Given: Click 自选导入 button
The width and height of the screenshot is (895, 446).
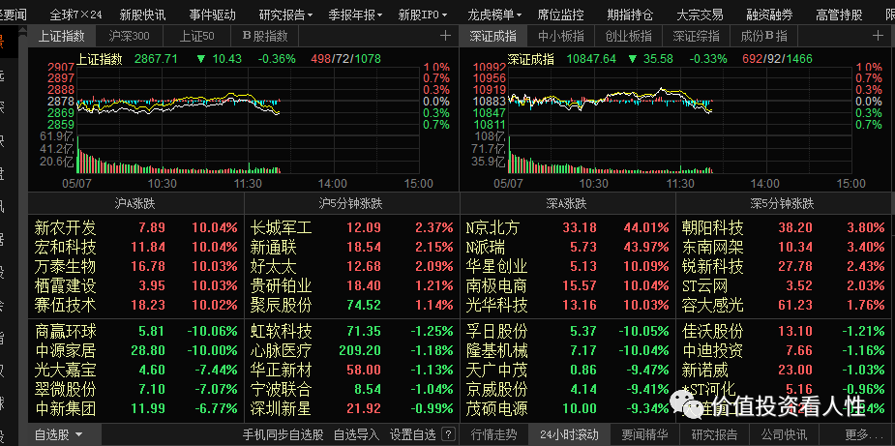Looking at the screenshot, I should [x=356, y=434].
